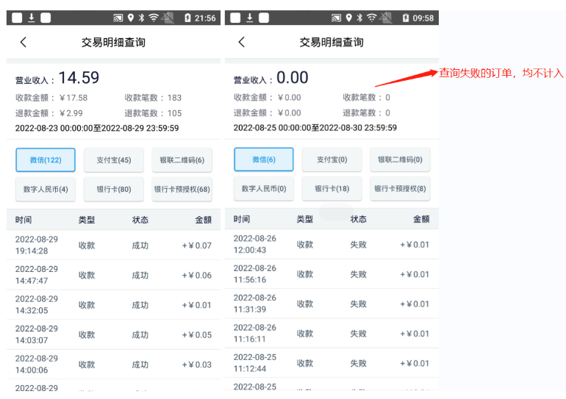Select the 银行卡预授权(68) filter tab
The width and height of the screenshot is (566, 399).
182,189
